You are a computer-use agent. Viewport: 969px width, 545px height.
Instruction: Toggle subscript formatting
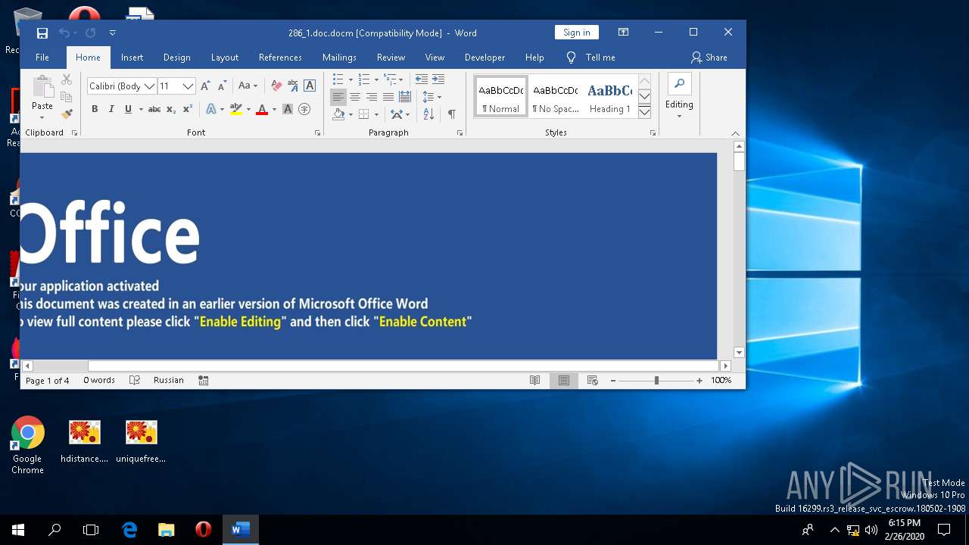pos(171,109)
